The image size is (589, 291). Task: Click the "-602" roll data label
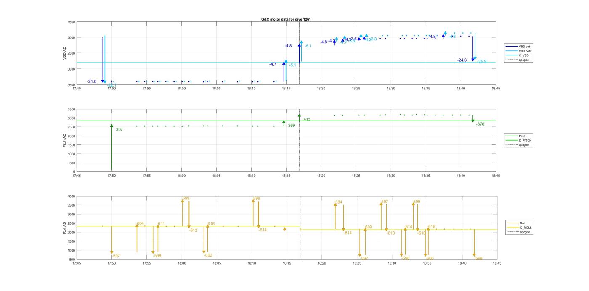[x=208, y=255]
